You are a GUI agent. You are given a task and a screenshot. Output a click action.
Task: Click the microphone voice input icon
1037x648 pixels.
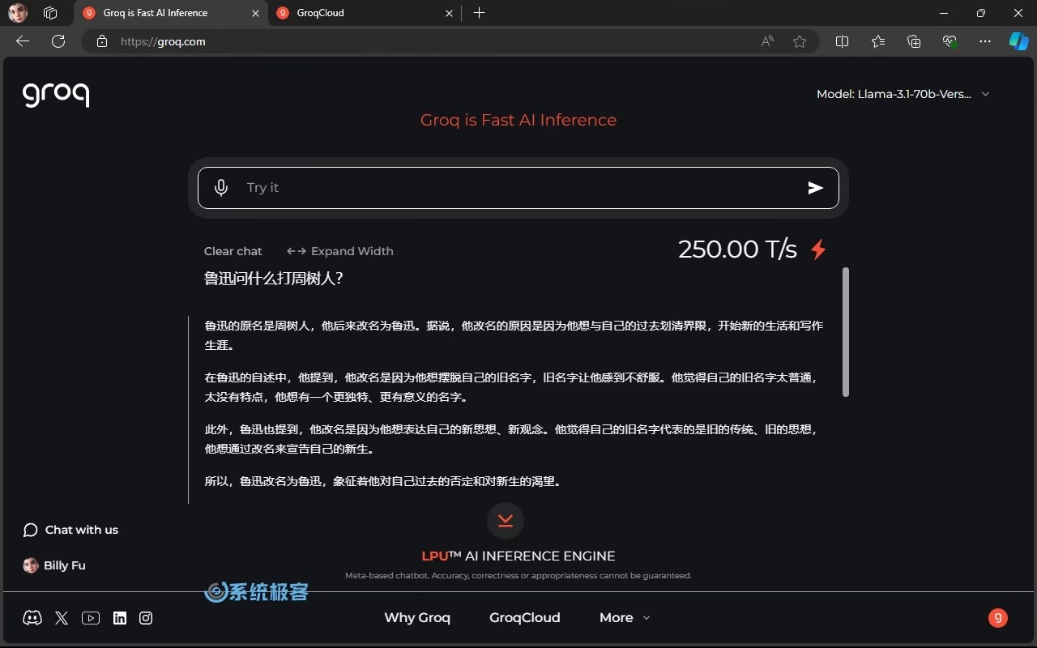click(221, 188)
